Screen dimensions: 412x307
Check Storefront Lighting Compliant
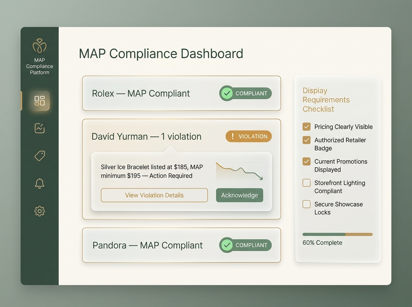click(x=307, y=183)
